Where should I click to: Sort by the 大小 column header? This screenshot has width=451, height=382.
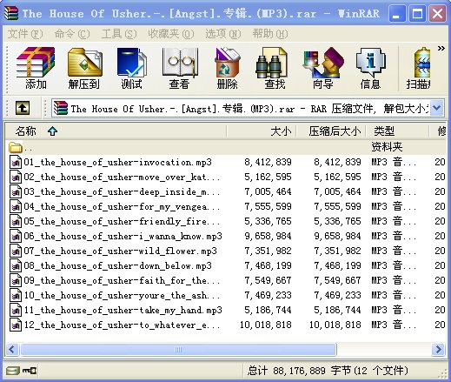tap(262, 131)
